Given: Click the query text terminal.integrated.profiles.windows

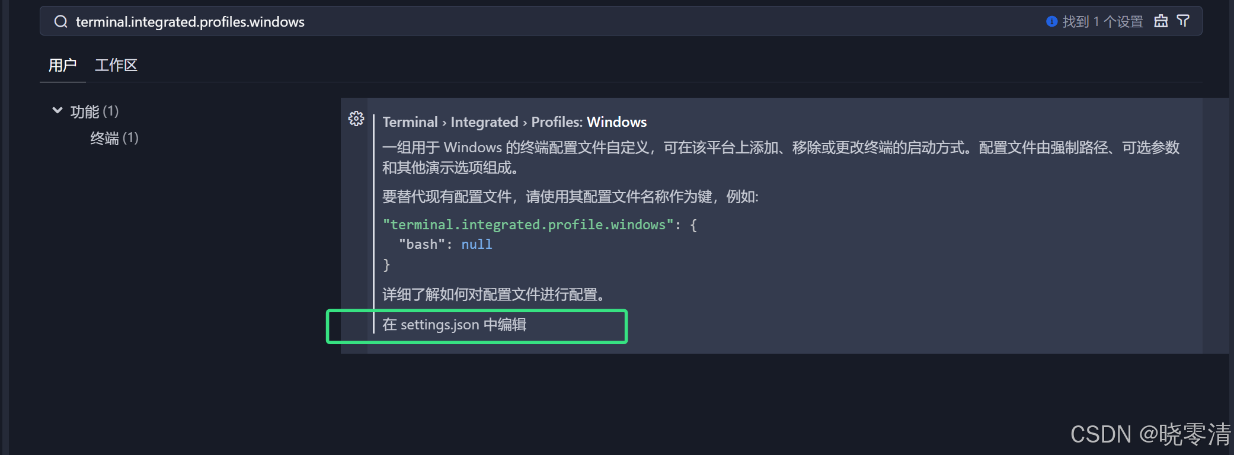Looking at the screenshot, I should (190, 21).
